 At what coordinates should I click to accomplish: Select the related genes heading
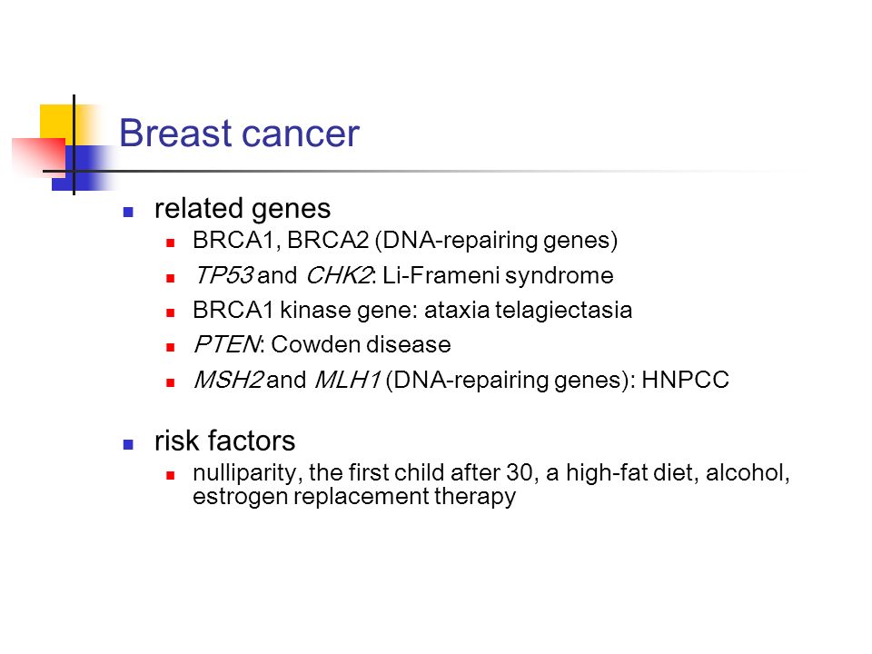[x=243, y=209]
